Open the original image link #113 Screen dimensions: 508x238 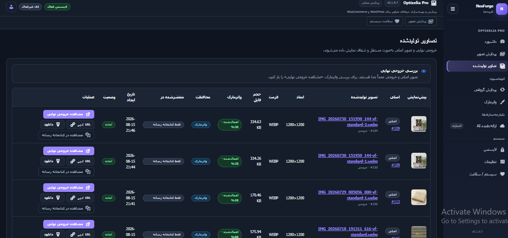point(395,202)
